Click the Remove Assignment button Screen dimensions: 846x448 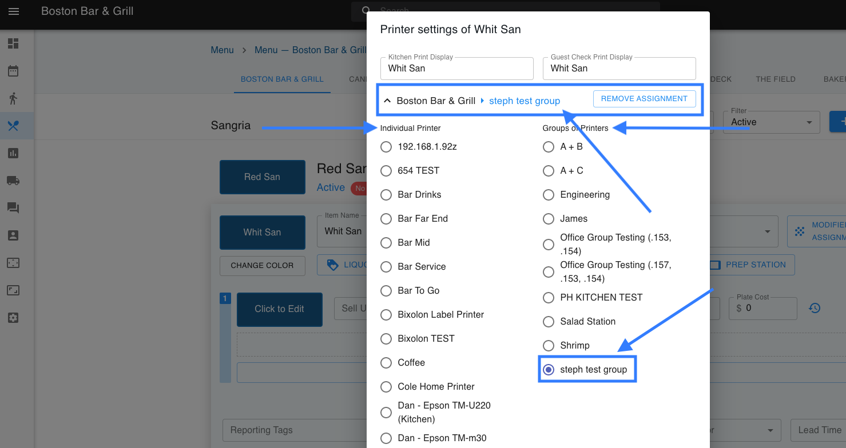pyautogui.click(x=644, y=99)
